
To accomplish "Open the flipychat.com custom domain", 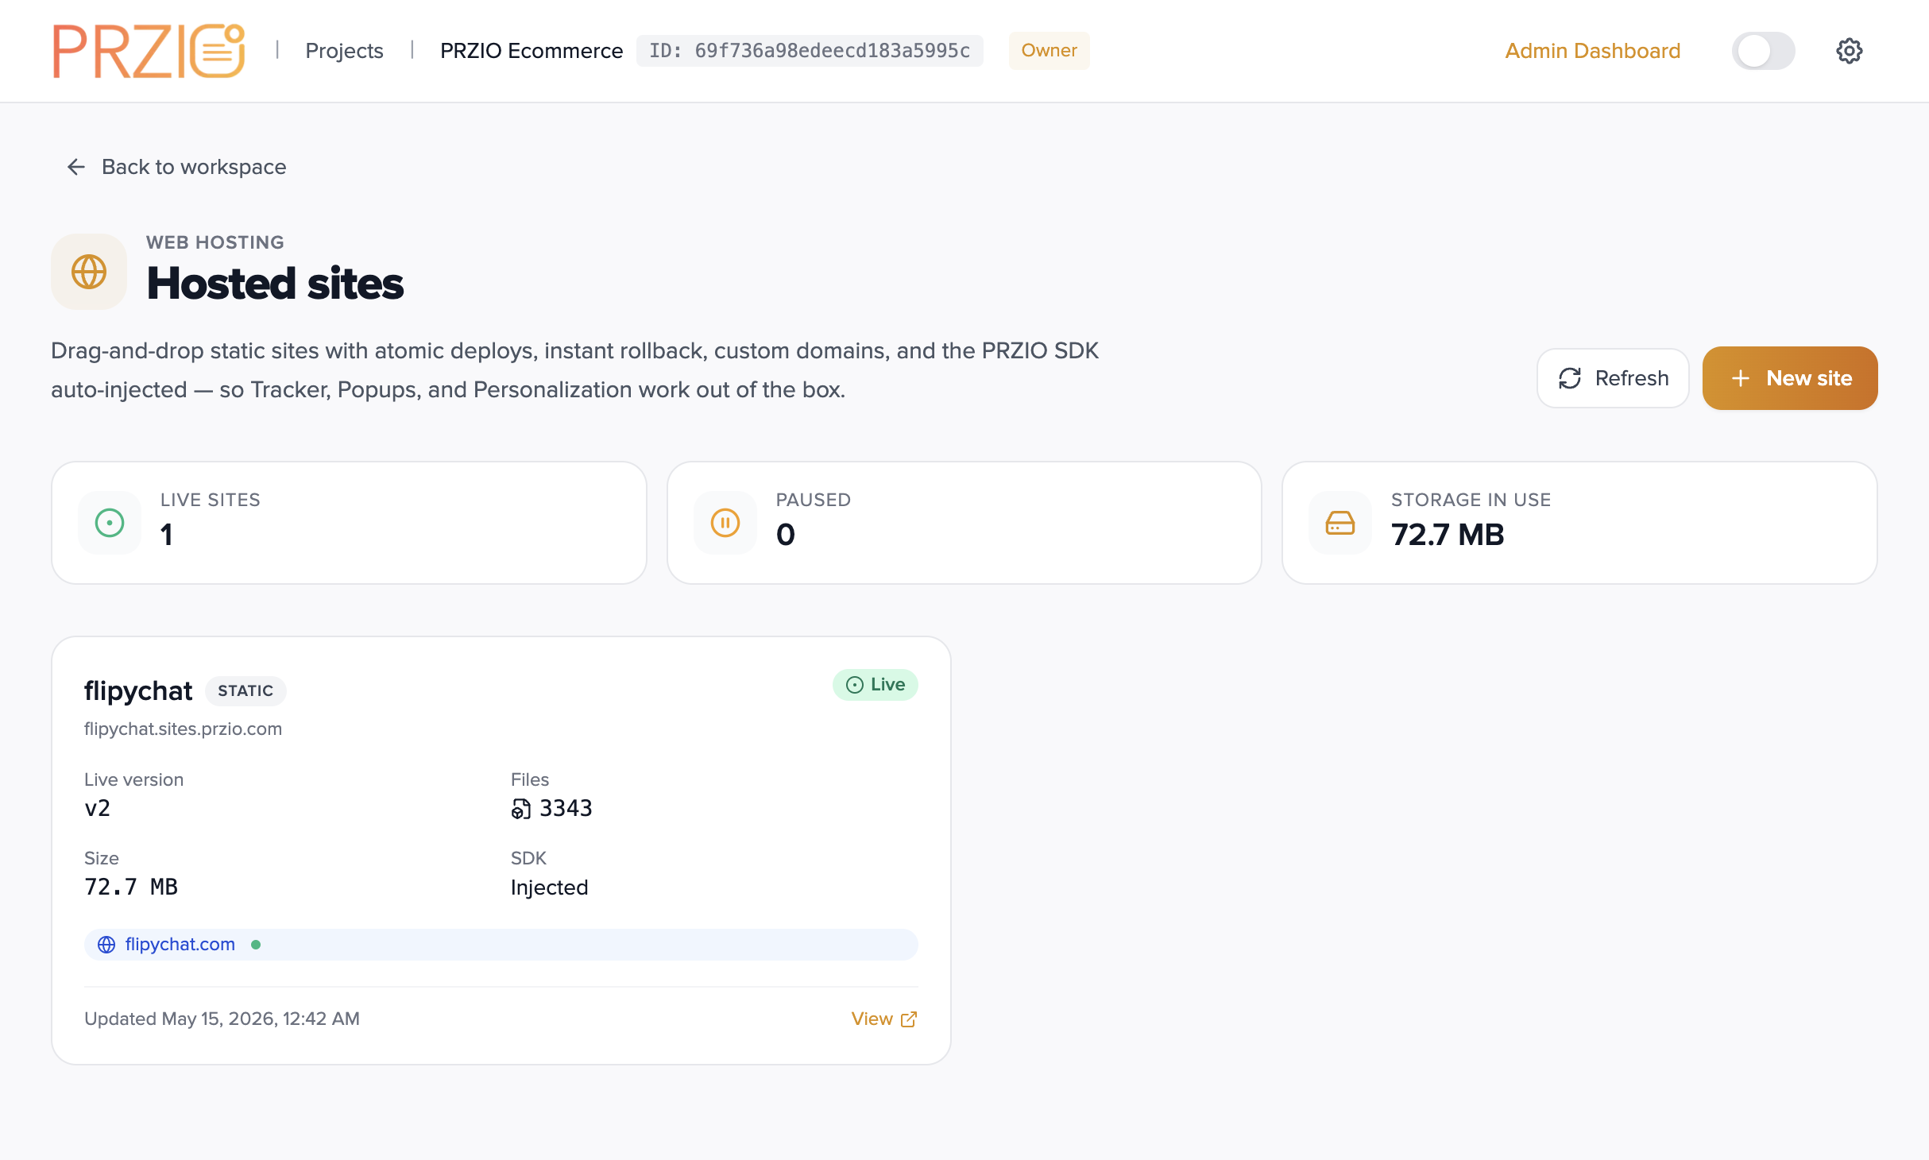I will click(180, 945).
